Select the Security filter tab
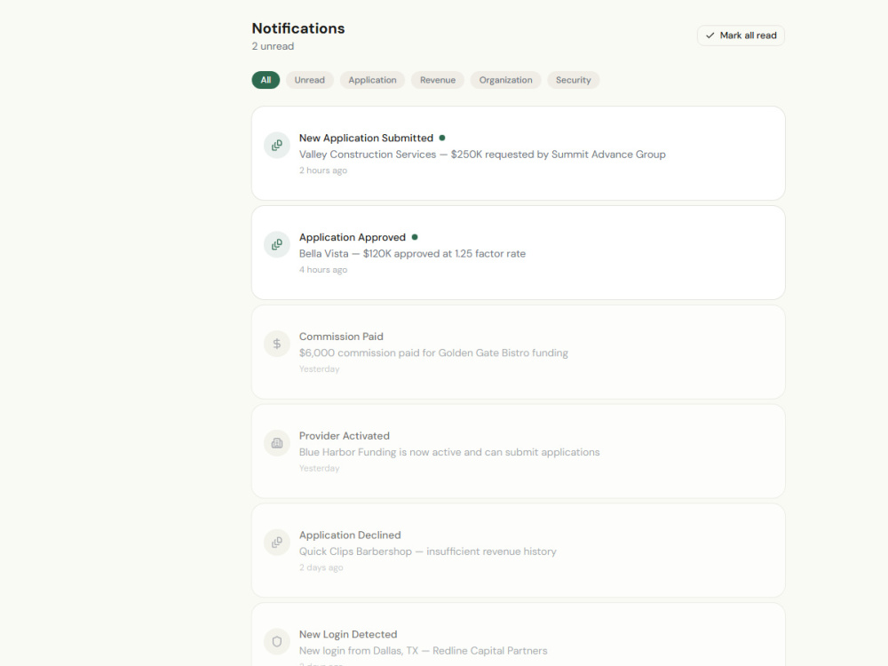Viewport: 888px width, 666px height. coord(573,80)
